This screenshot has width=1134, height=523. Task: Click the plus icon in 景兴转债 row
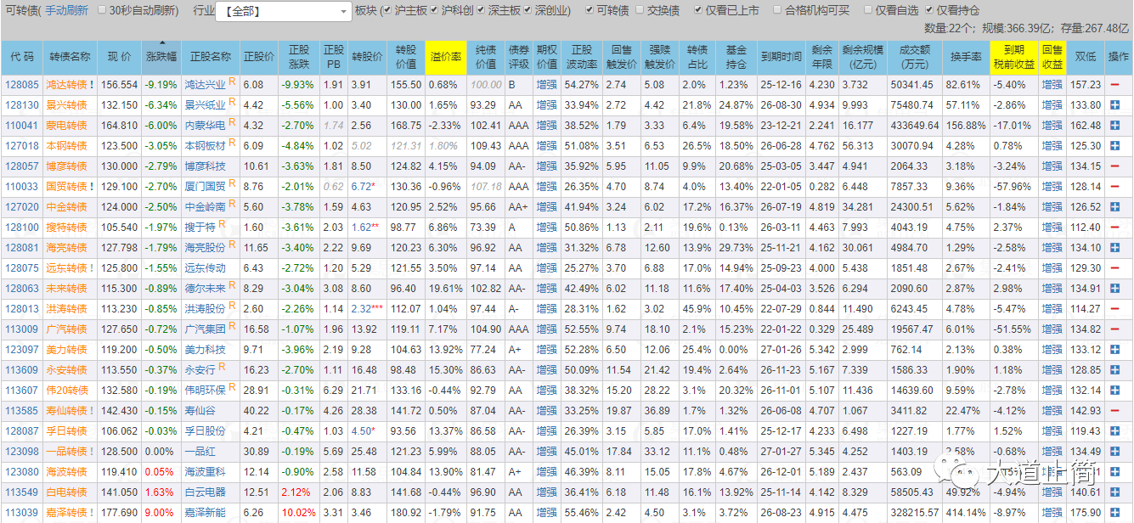click(x=1114, y=105)
